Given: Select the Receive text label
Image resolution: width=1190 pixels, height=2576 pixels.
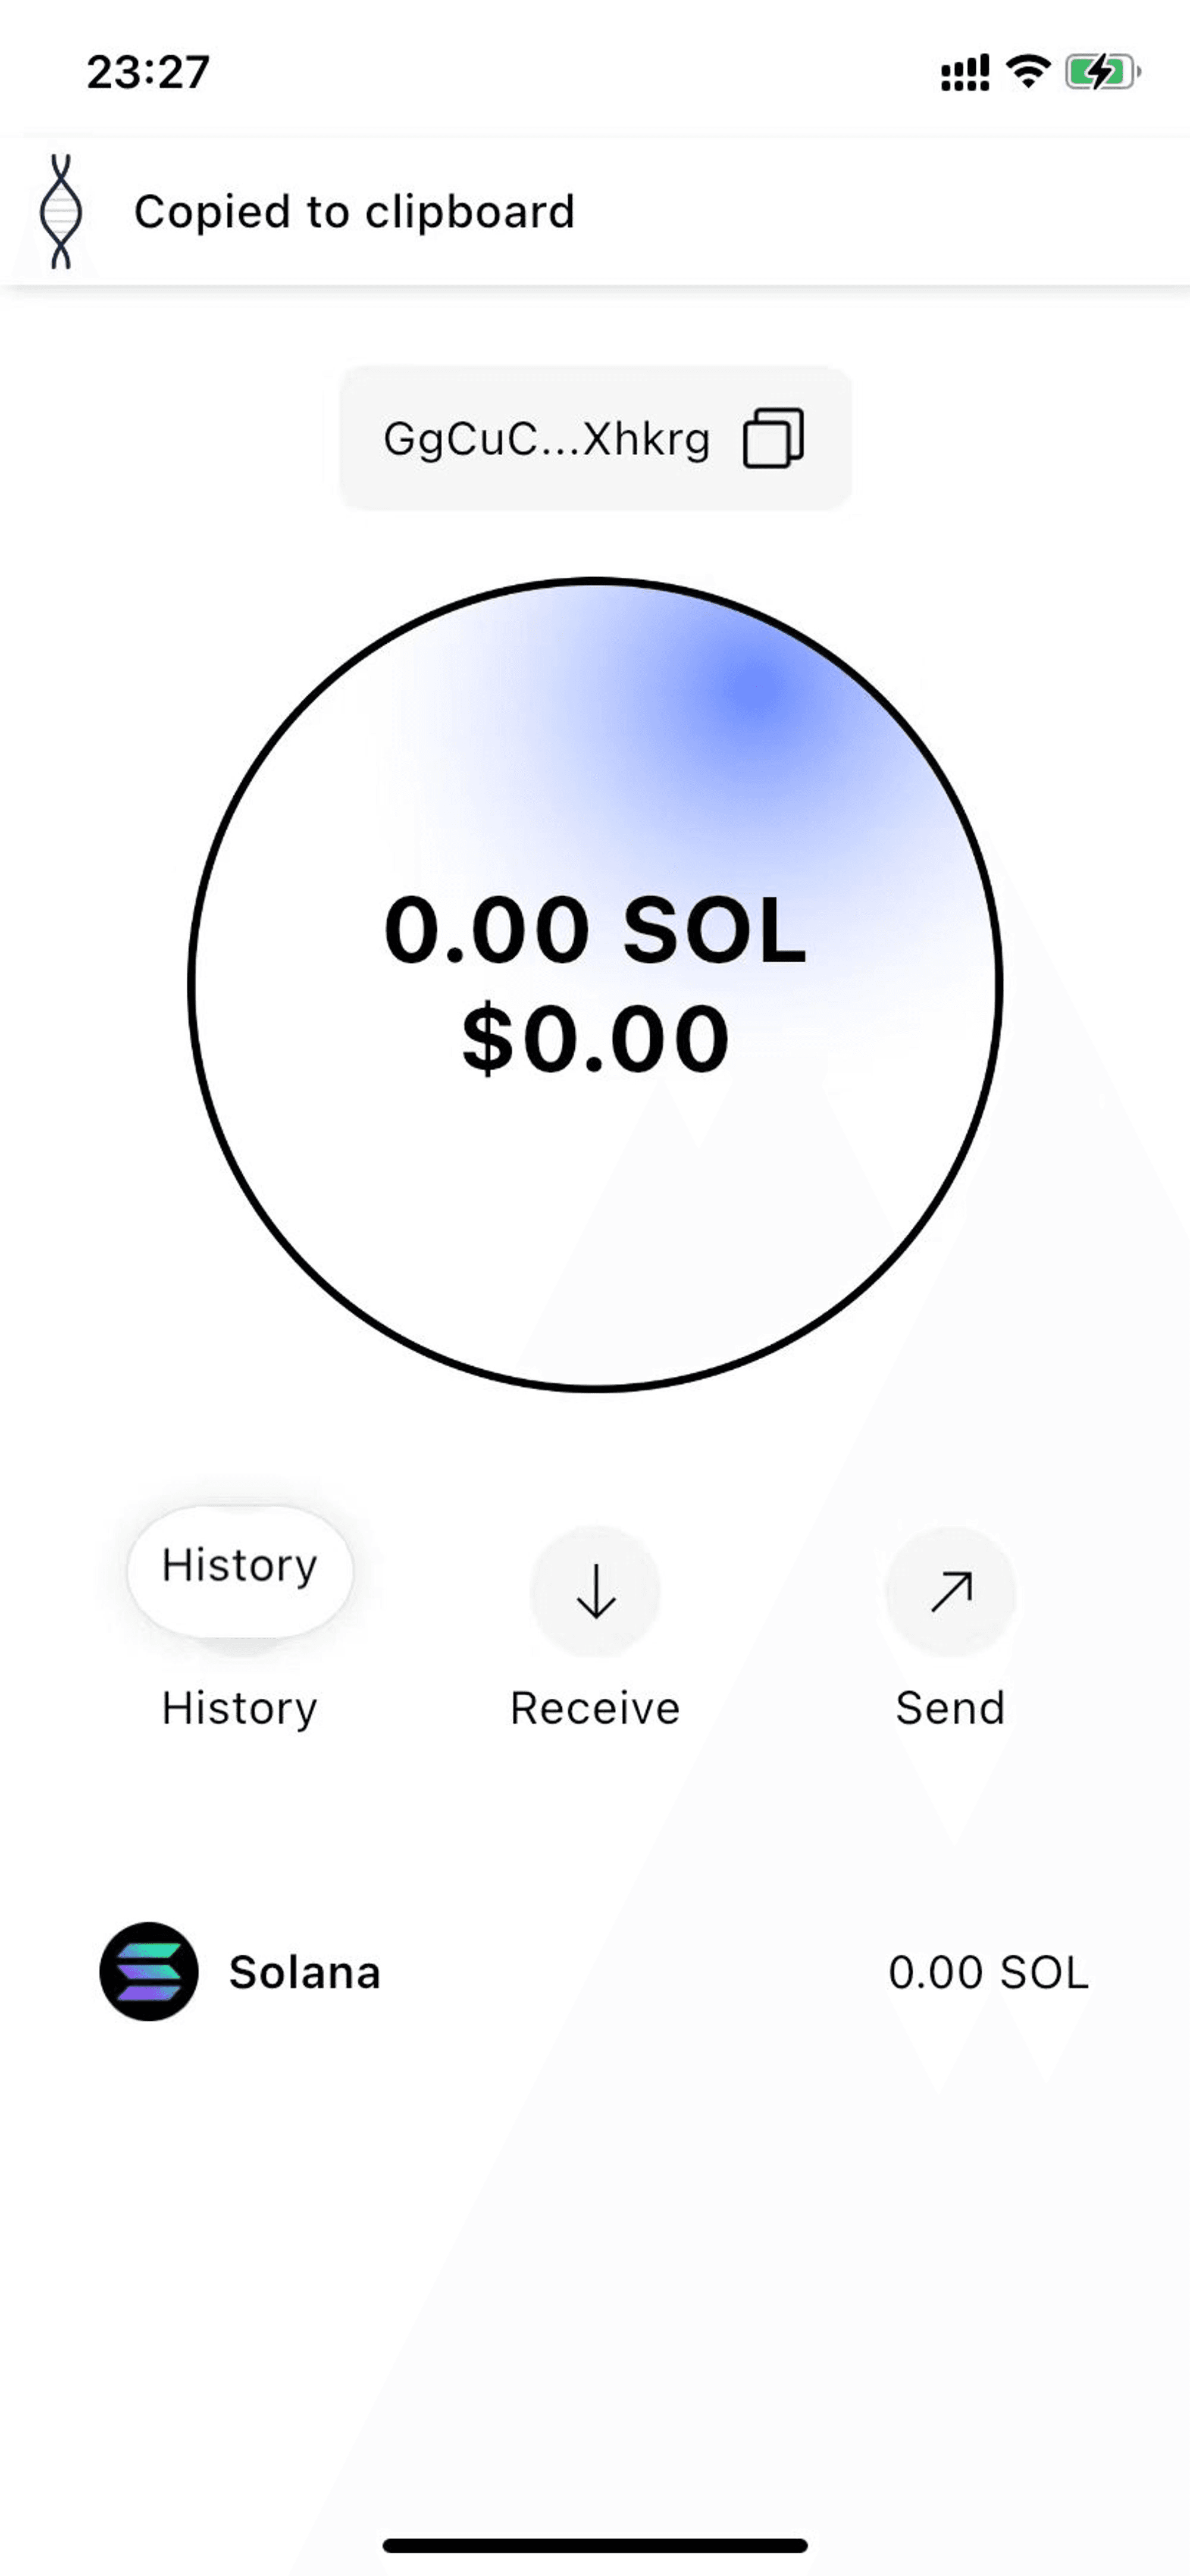Looking at the screenshot, I should pos(595,1708).
